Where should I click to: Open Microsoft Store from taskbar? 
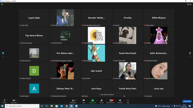tap(57, 106)
